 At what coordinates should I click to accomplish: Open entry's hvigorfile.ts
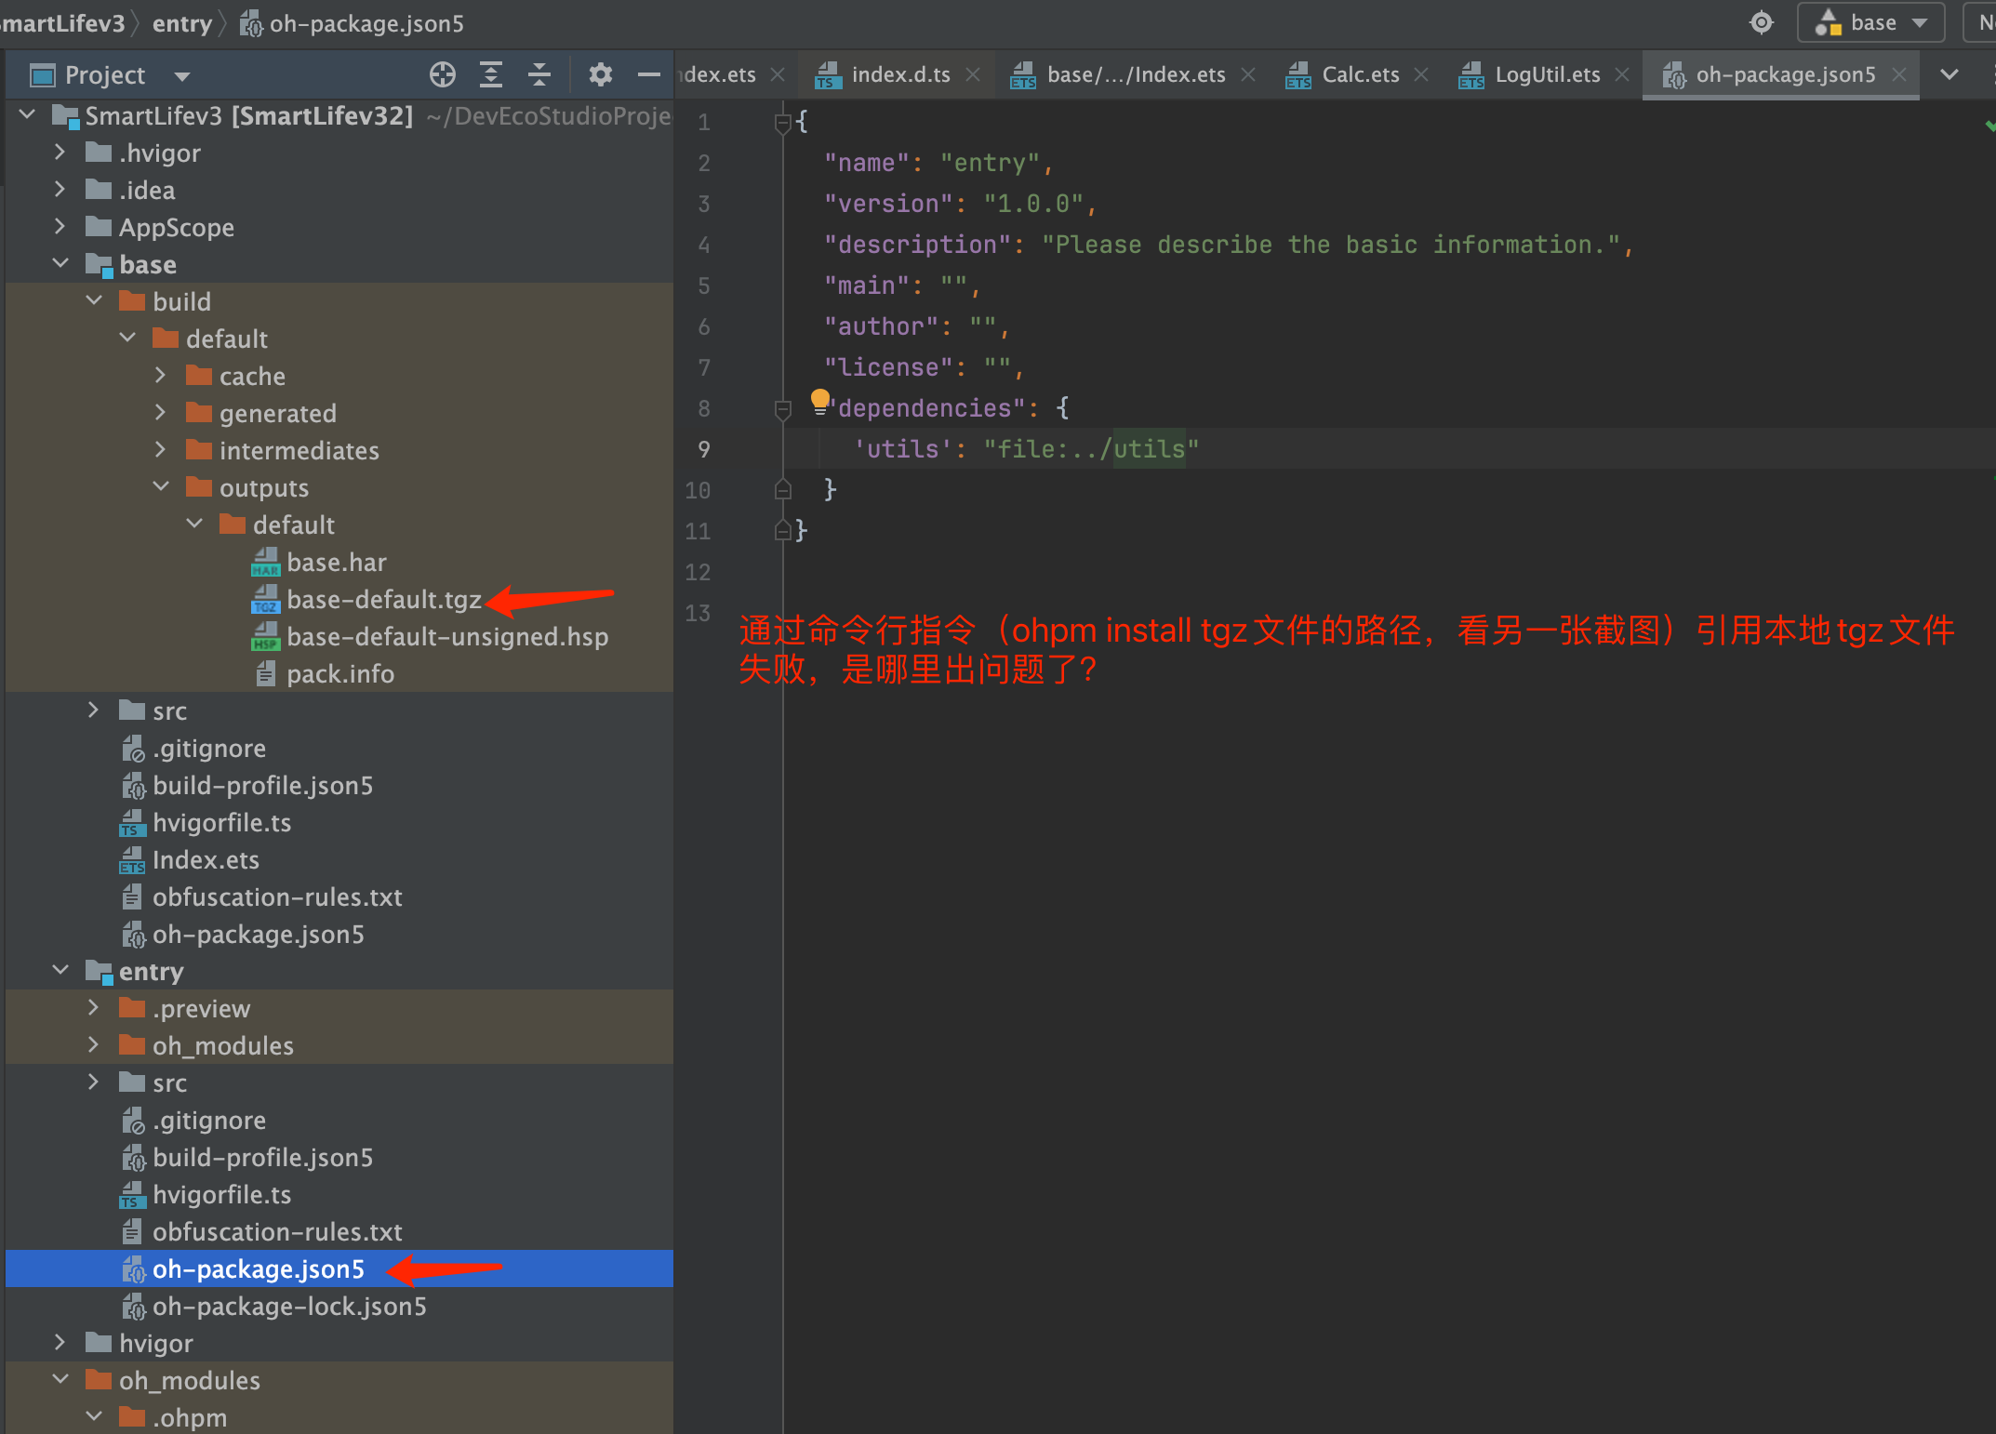tap(205, 1194)
